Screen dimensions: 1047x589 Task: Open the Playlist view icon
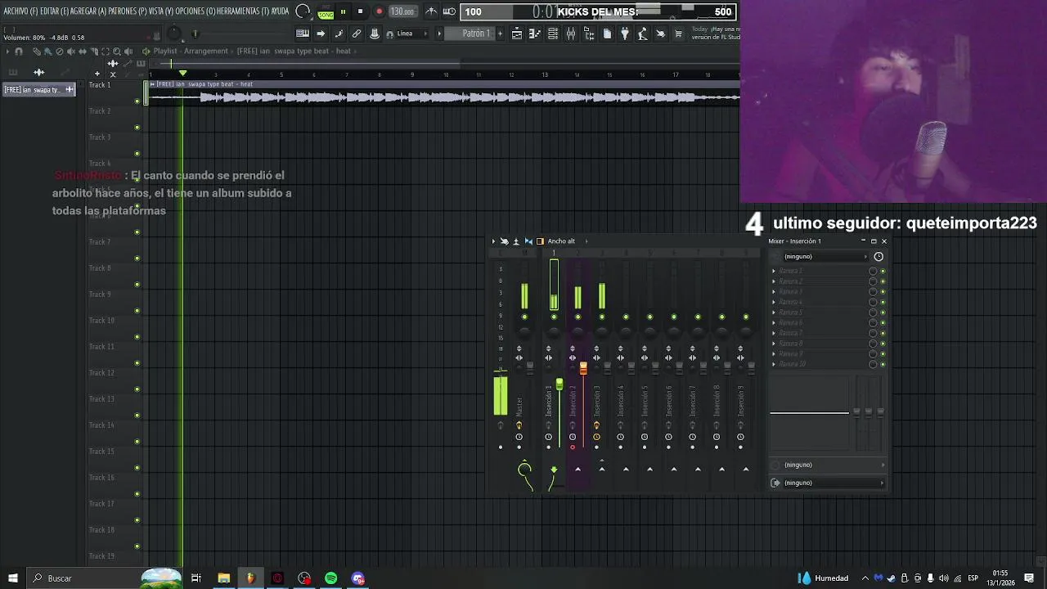pyautogui.click(x=517, y=34)
